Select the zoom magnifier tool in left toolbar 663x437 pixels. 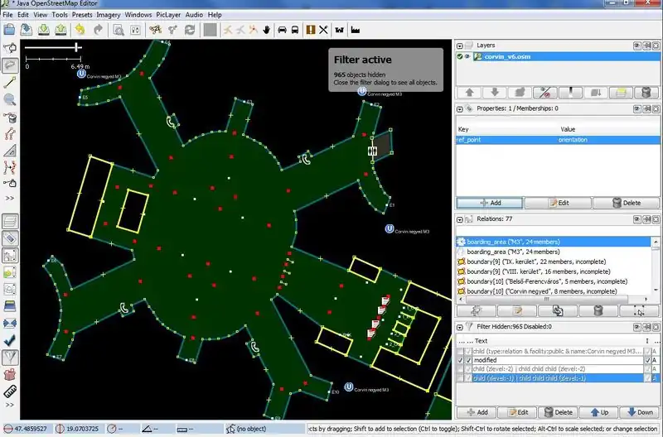pos(11,99)
